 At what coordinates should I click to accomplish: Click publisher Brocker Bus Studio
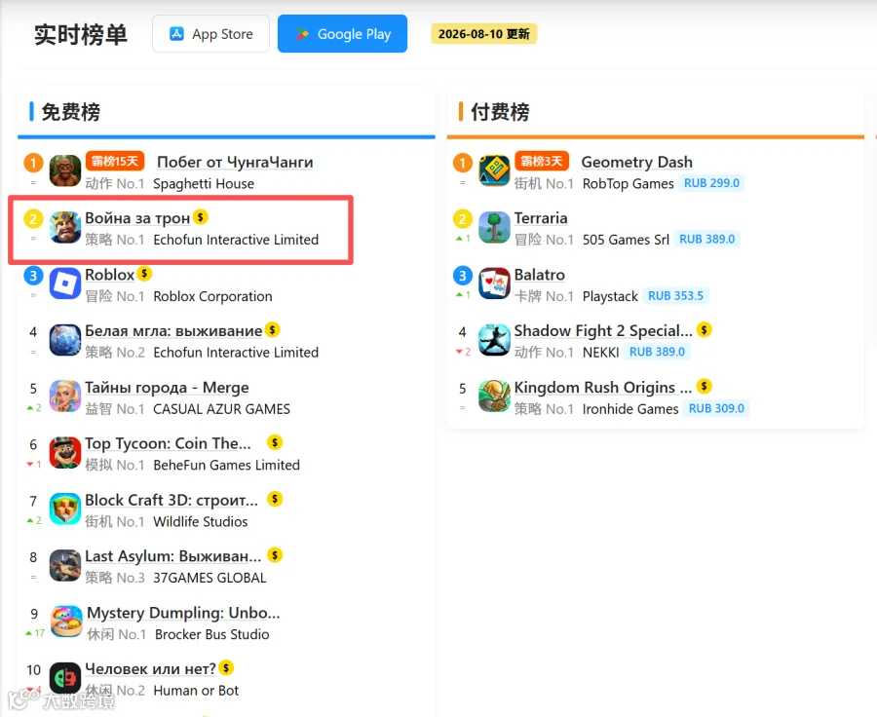(212, 634)
